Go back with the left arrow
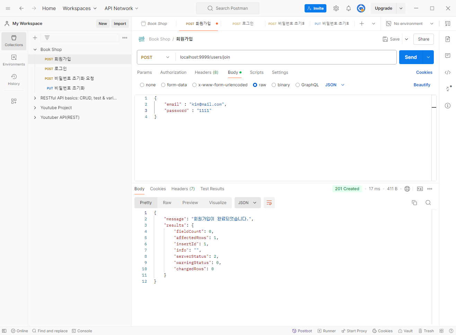456x335 pixels. 21,8
